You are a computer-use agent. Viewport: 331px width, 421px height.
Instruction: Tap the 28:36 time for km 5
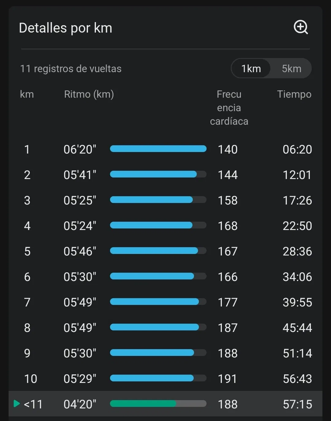coord(297,251)
